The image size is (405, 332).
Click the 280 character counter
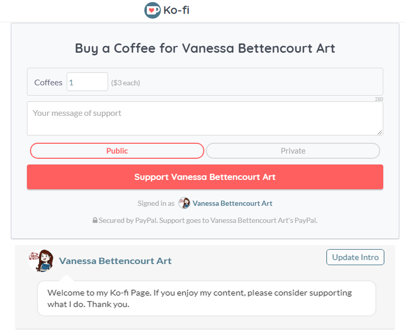click(379, 99)
